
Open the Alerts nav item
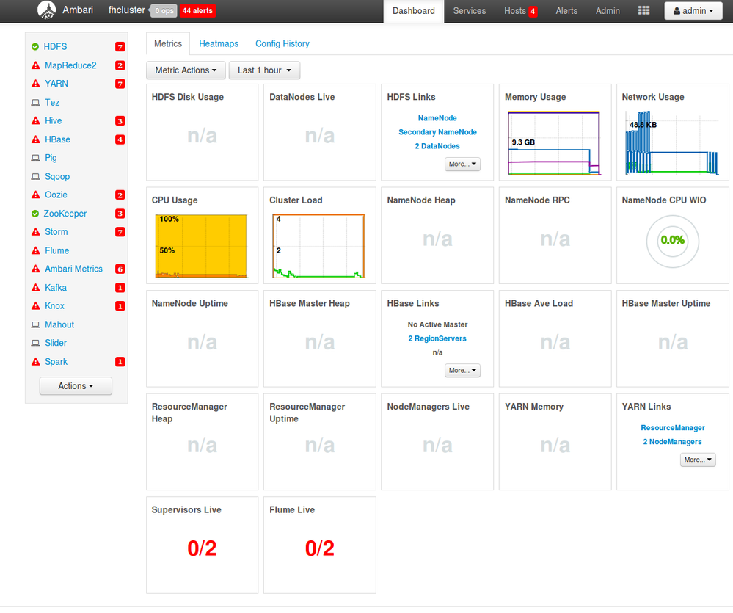coord(566,11)
